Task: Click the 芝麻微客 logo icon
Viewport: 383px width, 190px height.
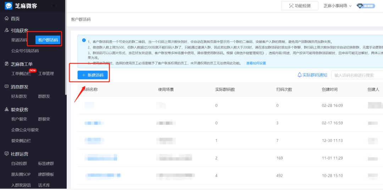Action: tap(9, 6)
